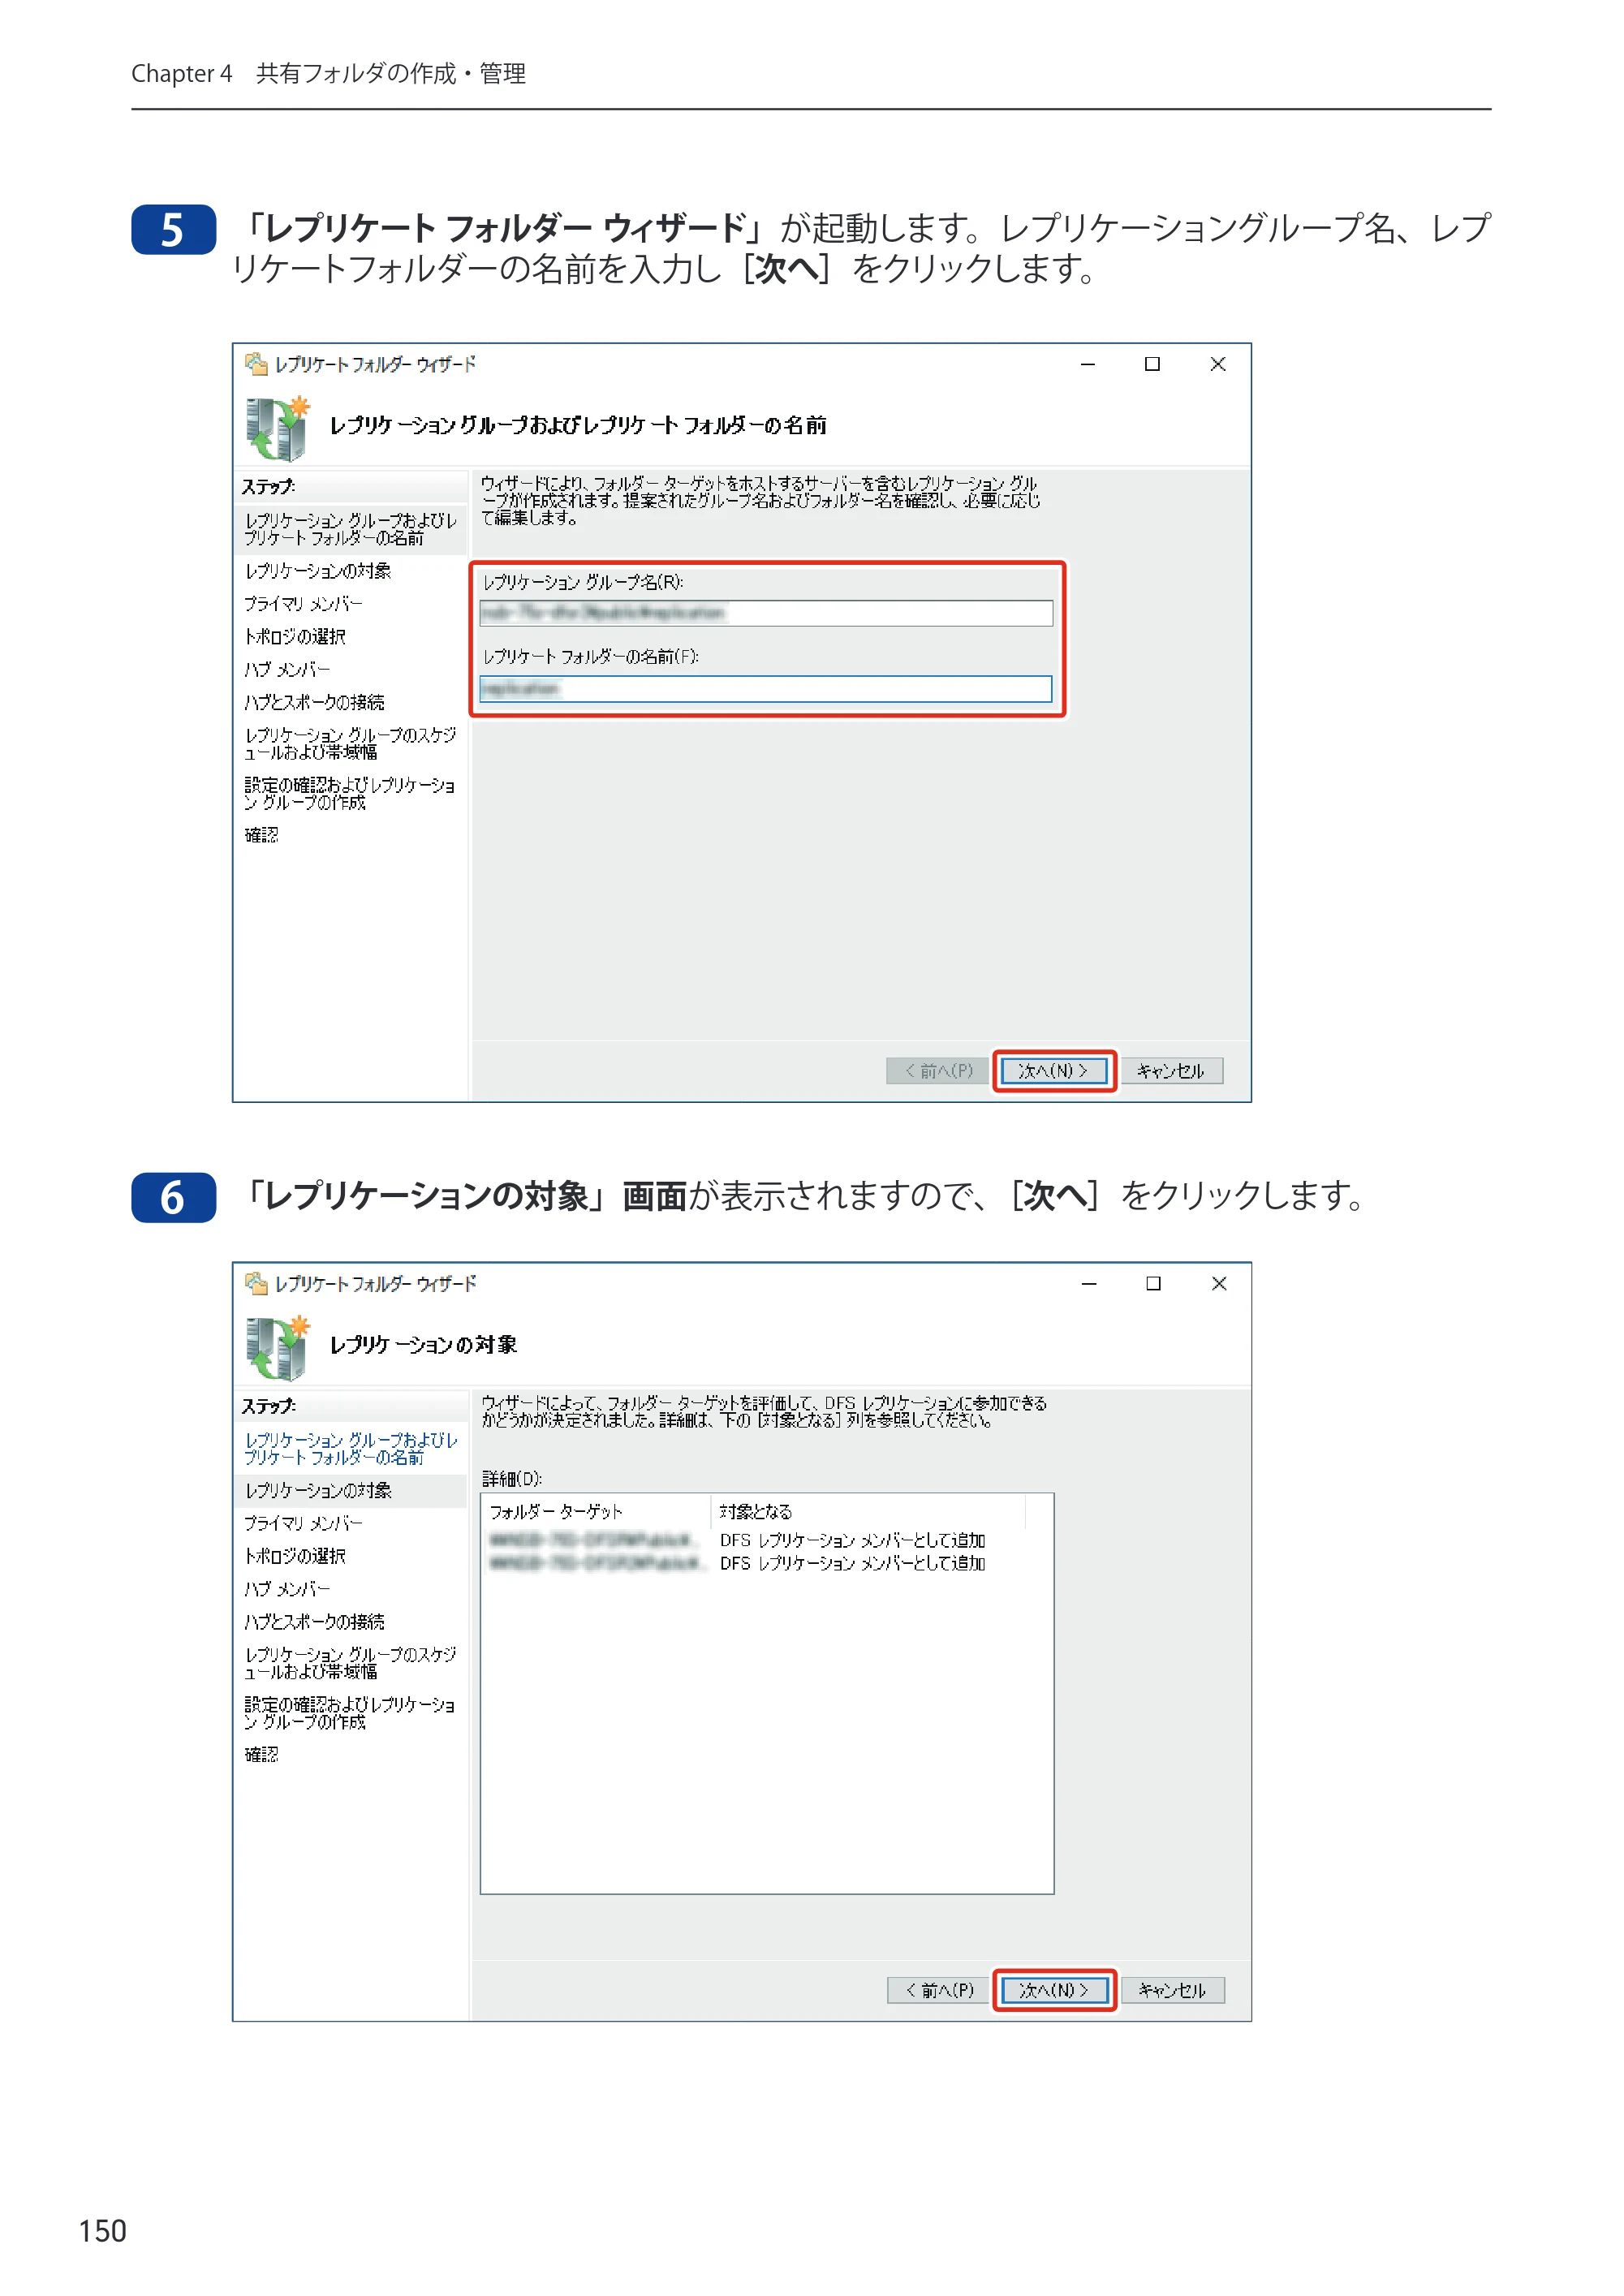Image resolution: width=1624 pixels, height=2296 pixels.
Task: Select step プライマリ メンバー in lower window
Action: point(304,1523)
